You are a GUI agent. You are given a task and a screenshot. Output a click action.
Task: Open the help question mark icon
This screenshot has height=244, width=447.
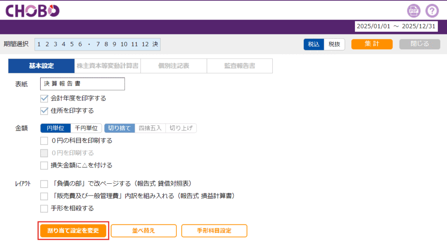[x=432, y=11]
